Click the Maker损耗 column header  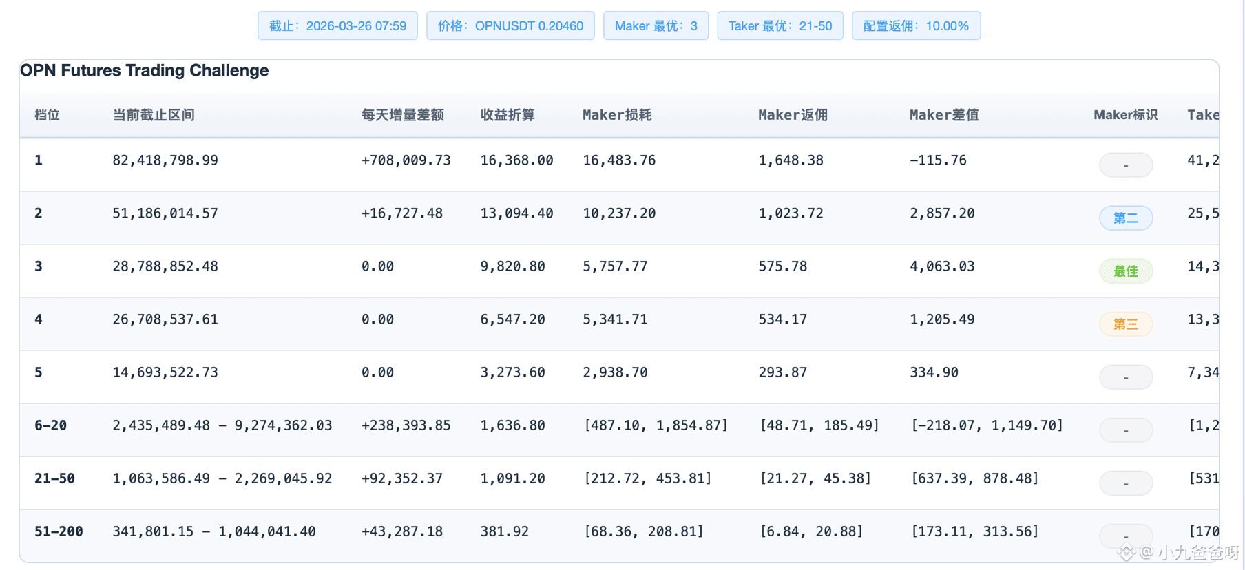click(617, 115)
